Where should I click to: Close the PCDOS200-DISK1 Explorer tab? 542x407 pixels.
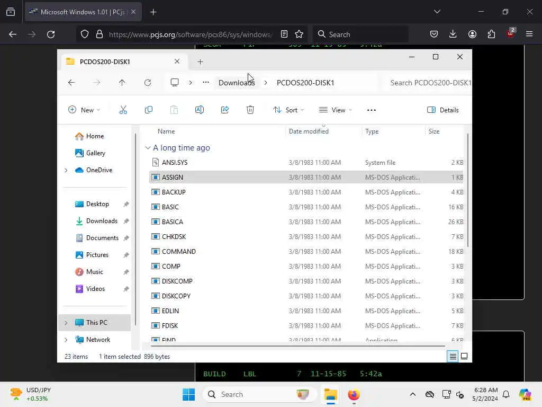[x=177, y=61]
